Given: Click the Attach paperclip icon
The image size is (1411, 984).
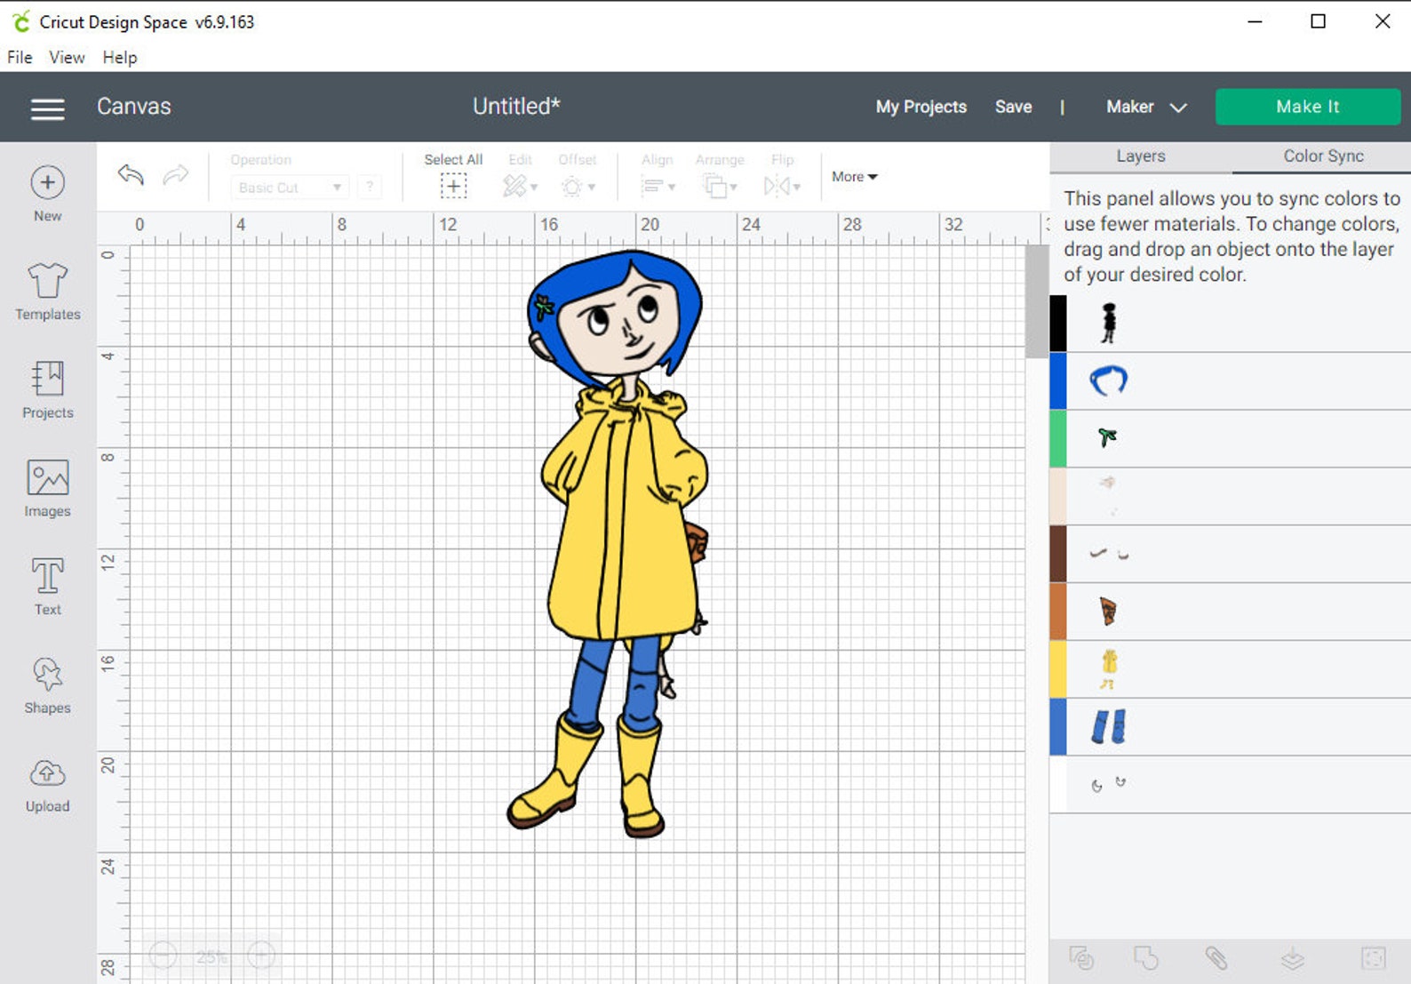Looking at the screenshot, I should click(1216, 958).
